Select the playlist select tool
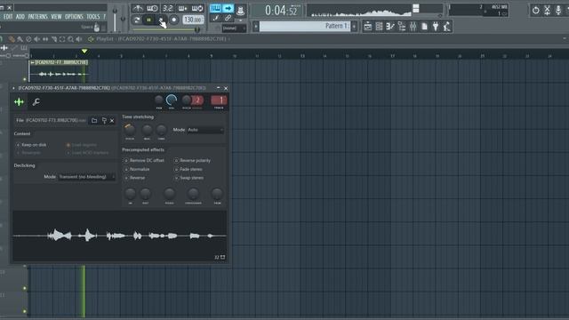 click(x=62, y=39)
